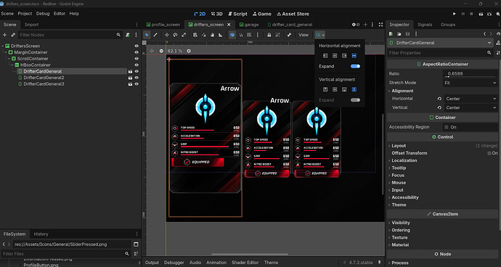
Task: Activate the Select Mode arrow tool
Action: click(147, 35)
